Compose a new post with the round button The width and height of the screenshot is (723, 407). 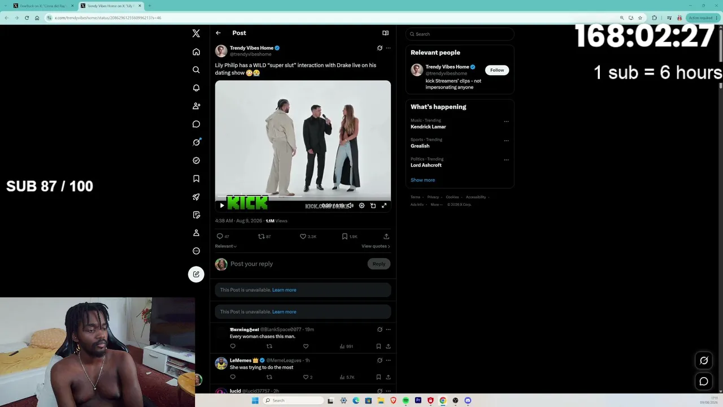pyautogui.click(x=196, y=274)
